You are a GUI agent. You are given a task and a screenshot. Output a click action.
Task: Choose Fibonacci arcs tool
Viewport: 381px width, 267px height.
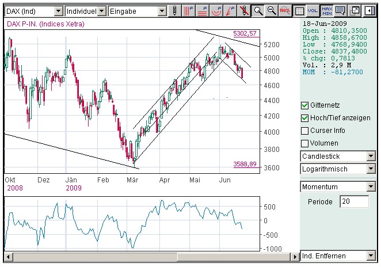[x=216, y=11]
